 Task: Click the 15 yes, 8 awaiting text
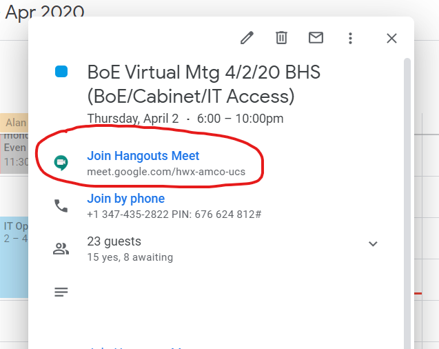click(130, 257)
